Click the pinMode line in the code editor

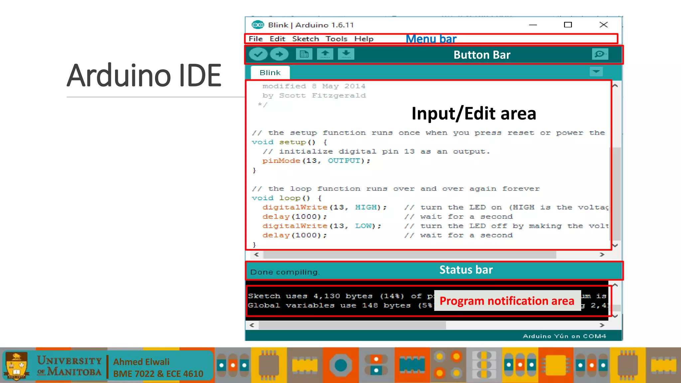point(316,161)
